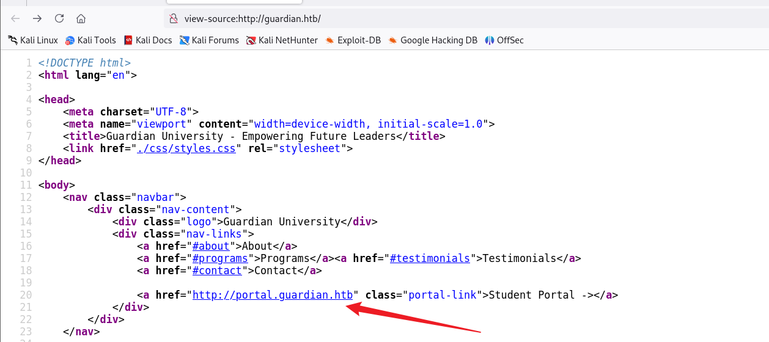
Task: Open the Google Hacking DB bookmark
Action: (x=433, y=40)
